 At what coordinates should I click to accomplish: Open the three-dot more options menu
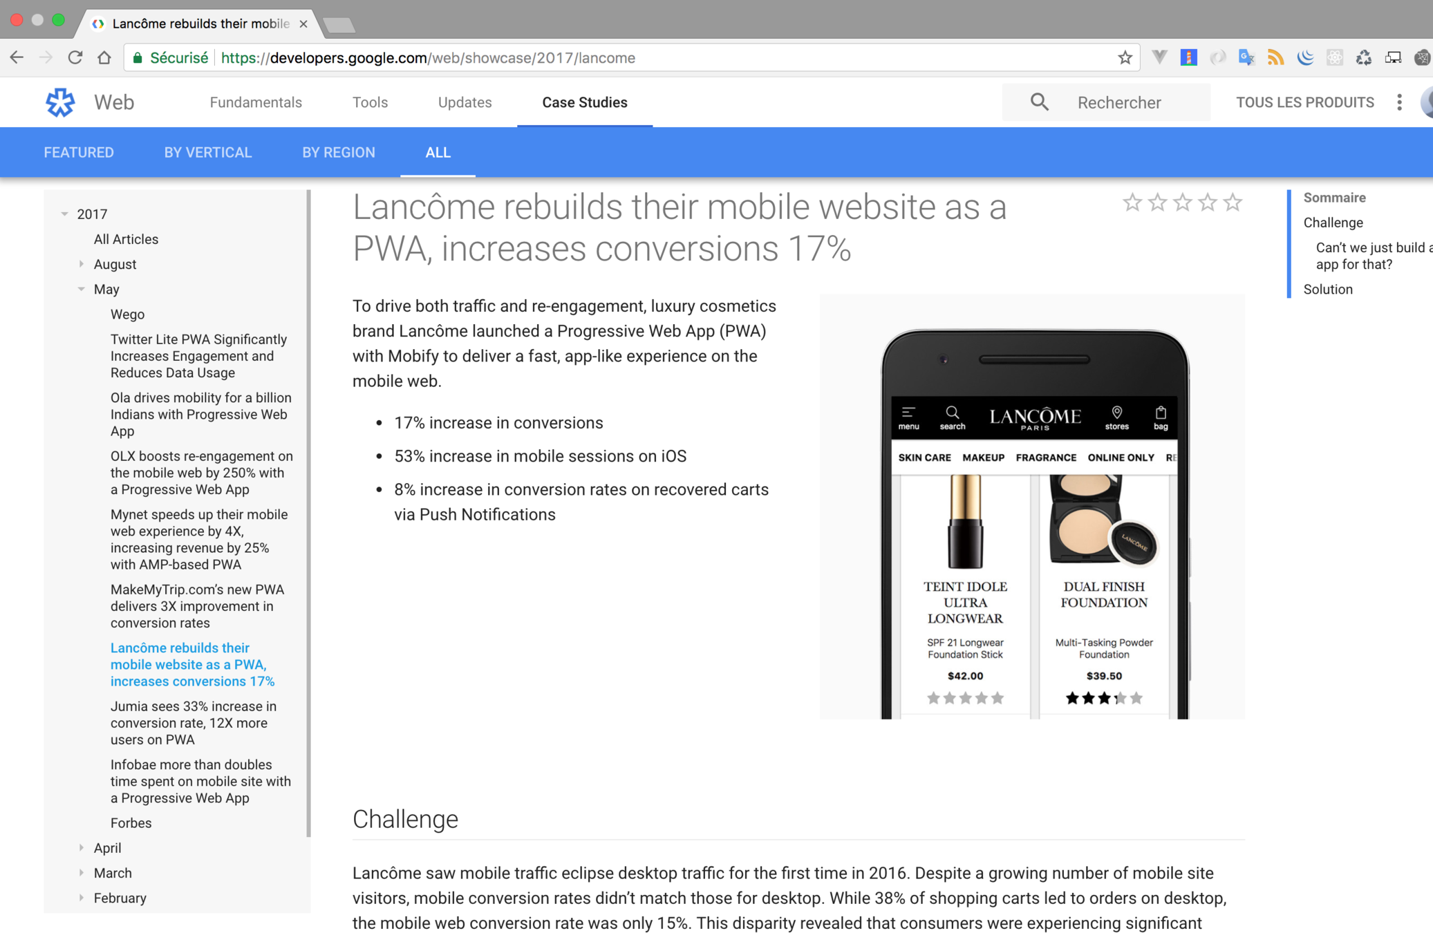coord(1399,102)
